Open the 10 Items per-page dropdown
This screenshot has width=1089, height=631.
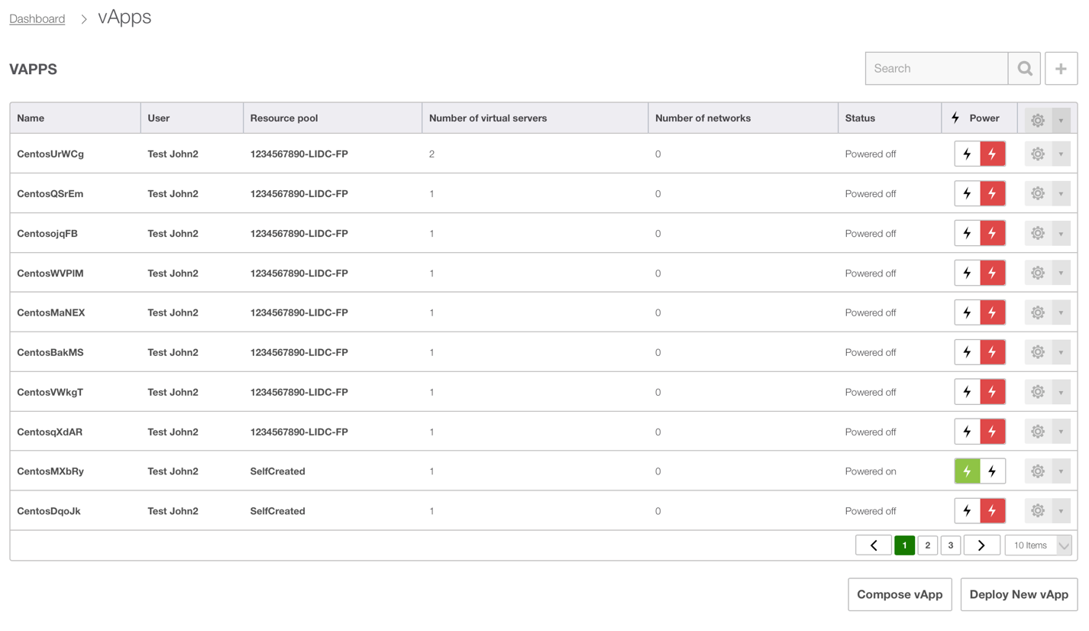[1037, 545]
